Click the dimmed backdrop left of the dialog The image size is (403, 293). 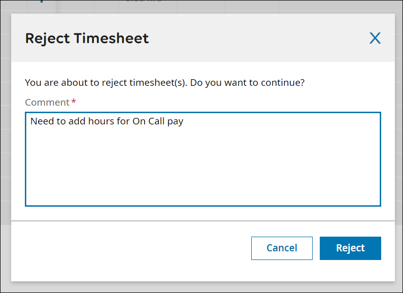click(5, 152)
